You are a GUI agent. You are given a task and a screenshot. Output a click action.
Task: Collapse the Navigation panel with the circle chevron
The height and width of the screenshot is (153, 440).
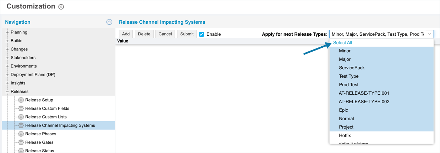click(109, 22)
